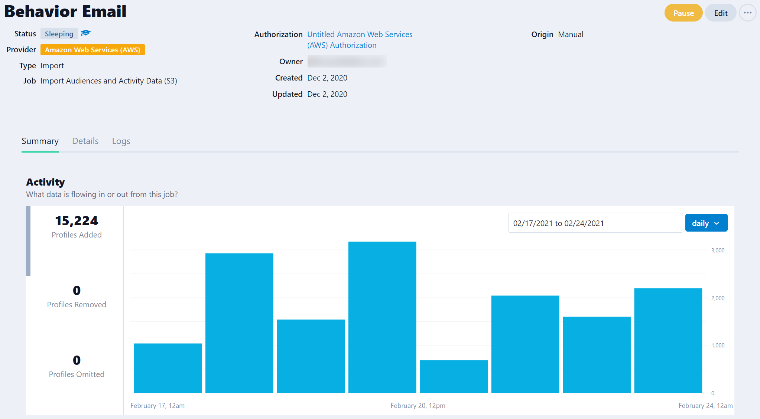760x419 pixels.
Task: Edit the Behavior Email job
Action: pos(720,12)
